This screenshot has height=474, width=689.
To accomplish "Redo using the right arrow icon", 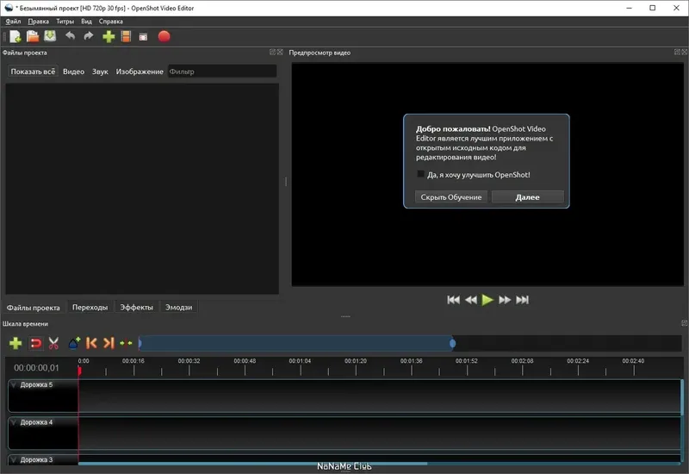I will (89, 36).
